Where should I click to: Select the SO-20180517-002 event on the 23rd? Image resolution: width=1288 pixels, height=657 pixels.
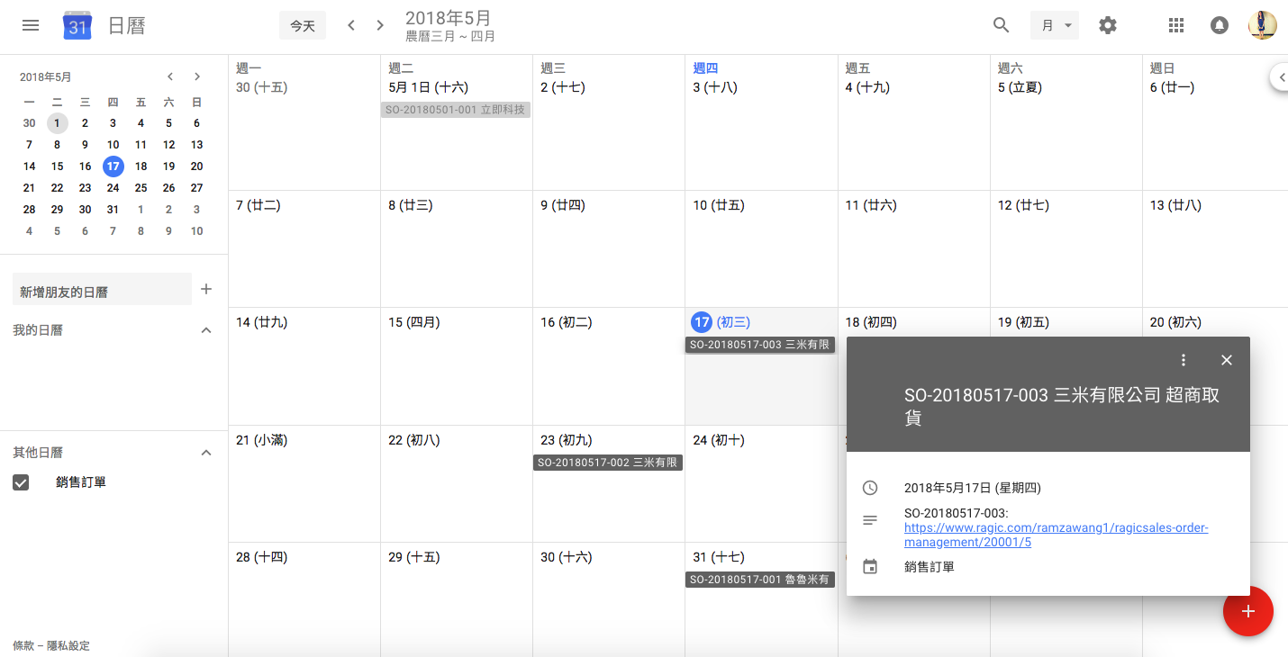click(608, 463)
